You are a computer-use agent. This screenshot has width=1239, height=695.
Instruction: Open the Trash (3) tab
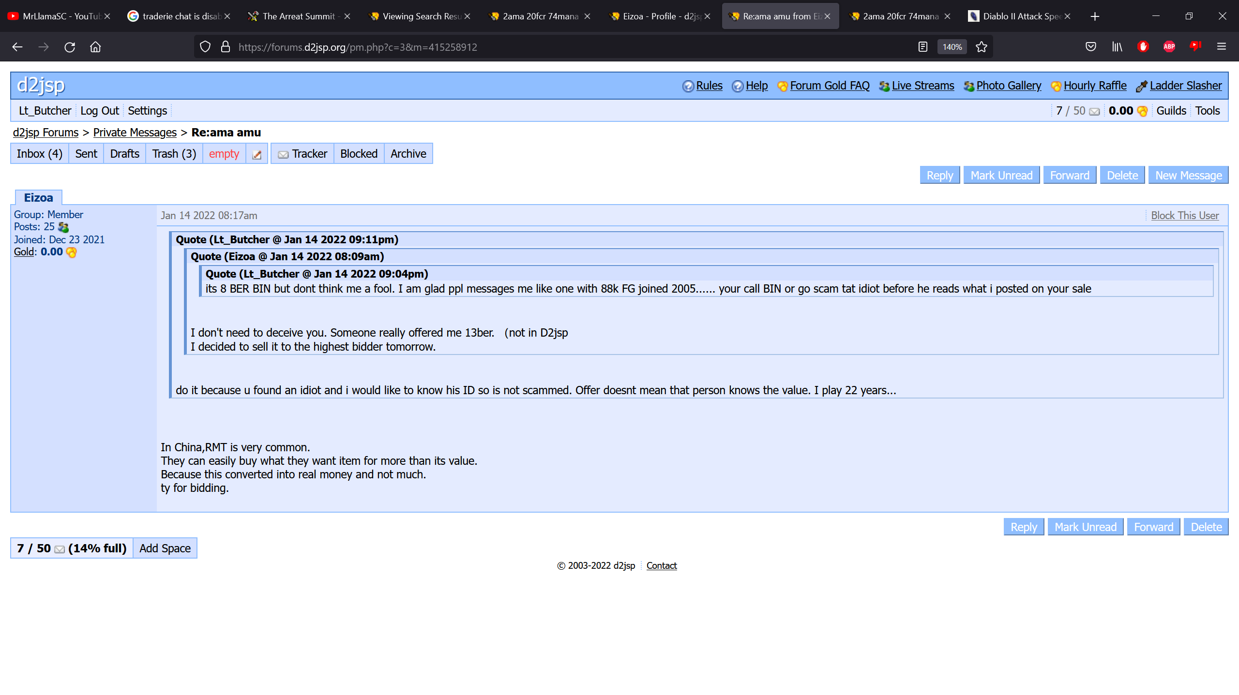pyautogui.click(x=173, y=153)
